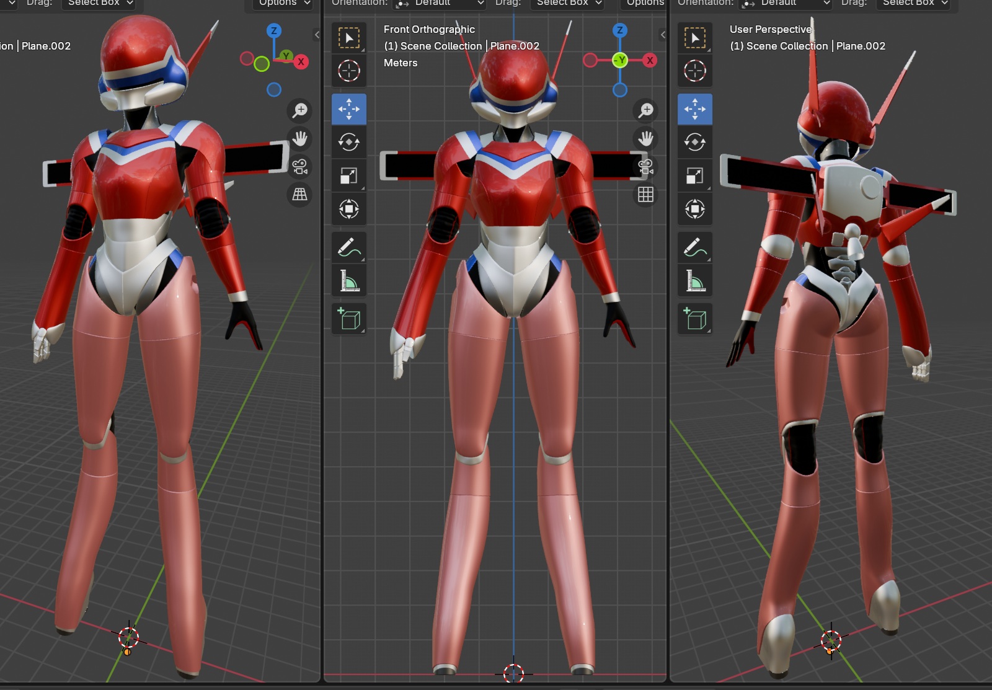Click the pan hand icon in middle viewport
Image resolution: width=992 pixels, height=690 pixels.
[x=646, y=138]
